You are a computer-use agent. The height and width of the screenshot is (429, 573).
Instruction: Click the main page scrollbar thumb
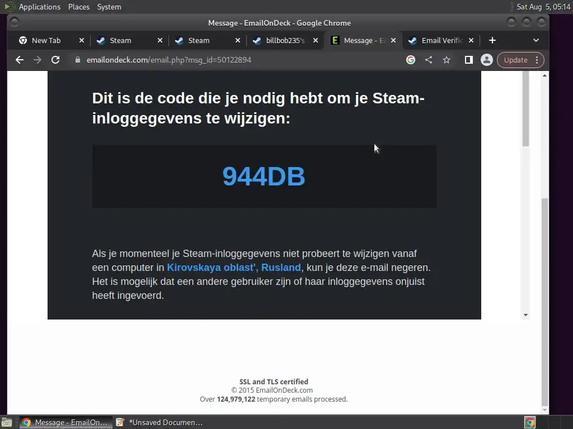[x=544, y=302]
